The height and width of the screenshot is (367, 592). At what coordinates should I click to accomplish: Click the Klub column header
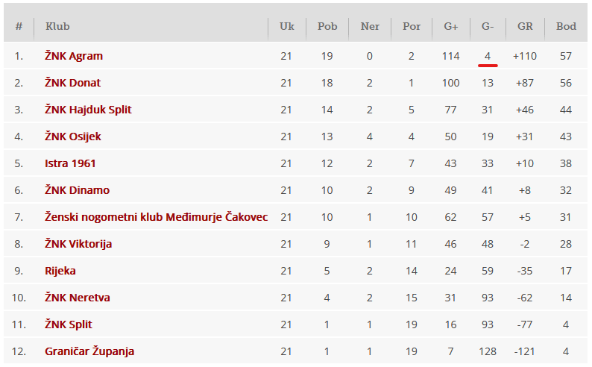[57, 26]
